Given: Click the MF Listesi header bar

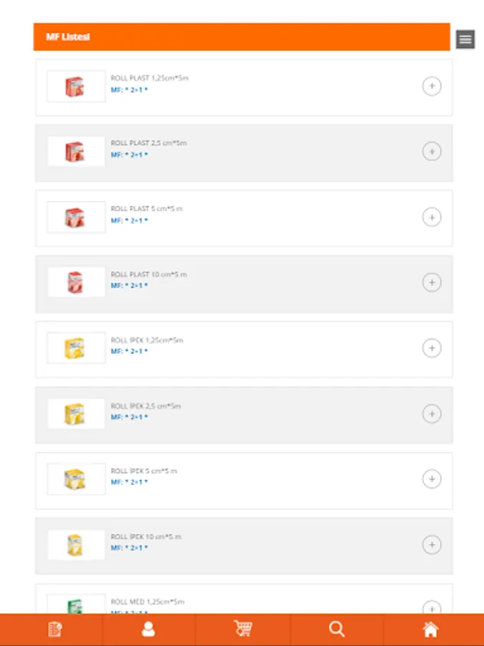Looking at the screenshot, I should [x=241, y=37].
